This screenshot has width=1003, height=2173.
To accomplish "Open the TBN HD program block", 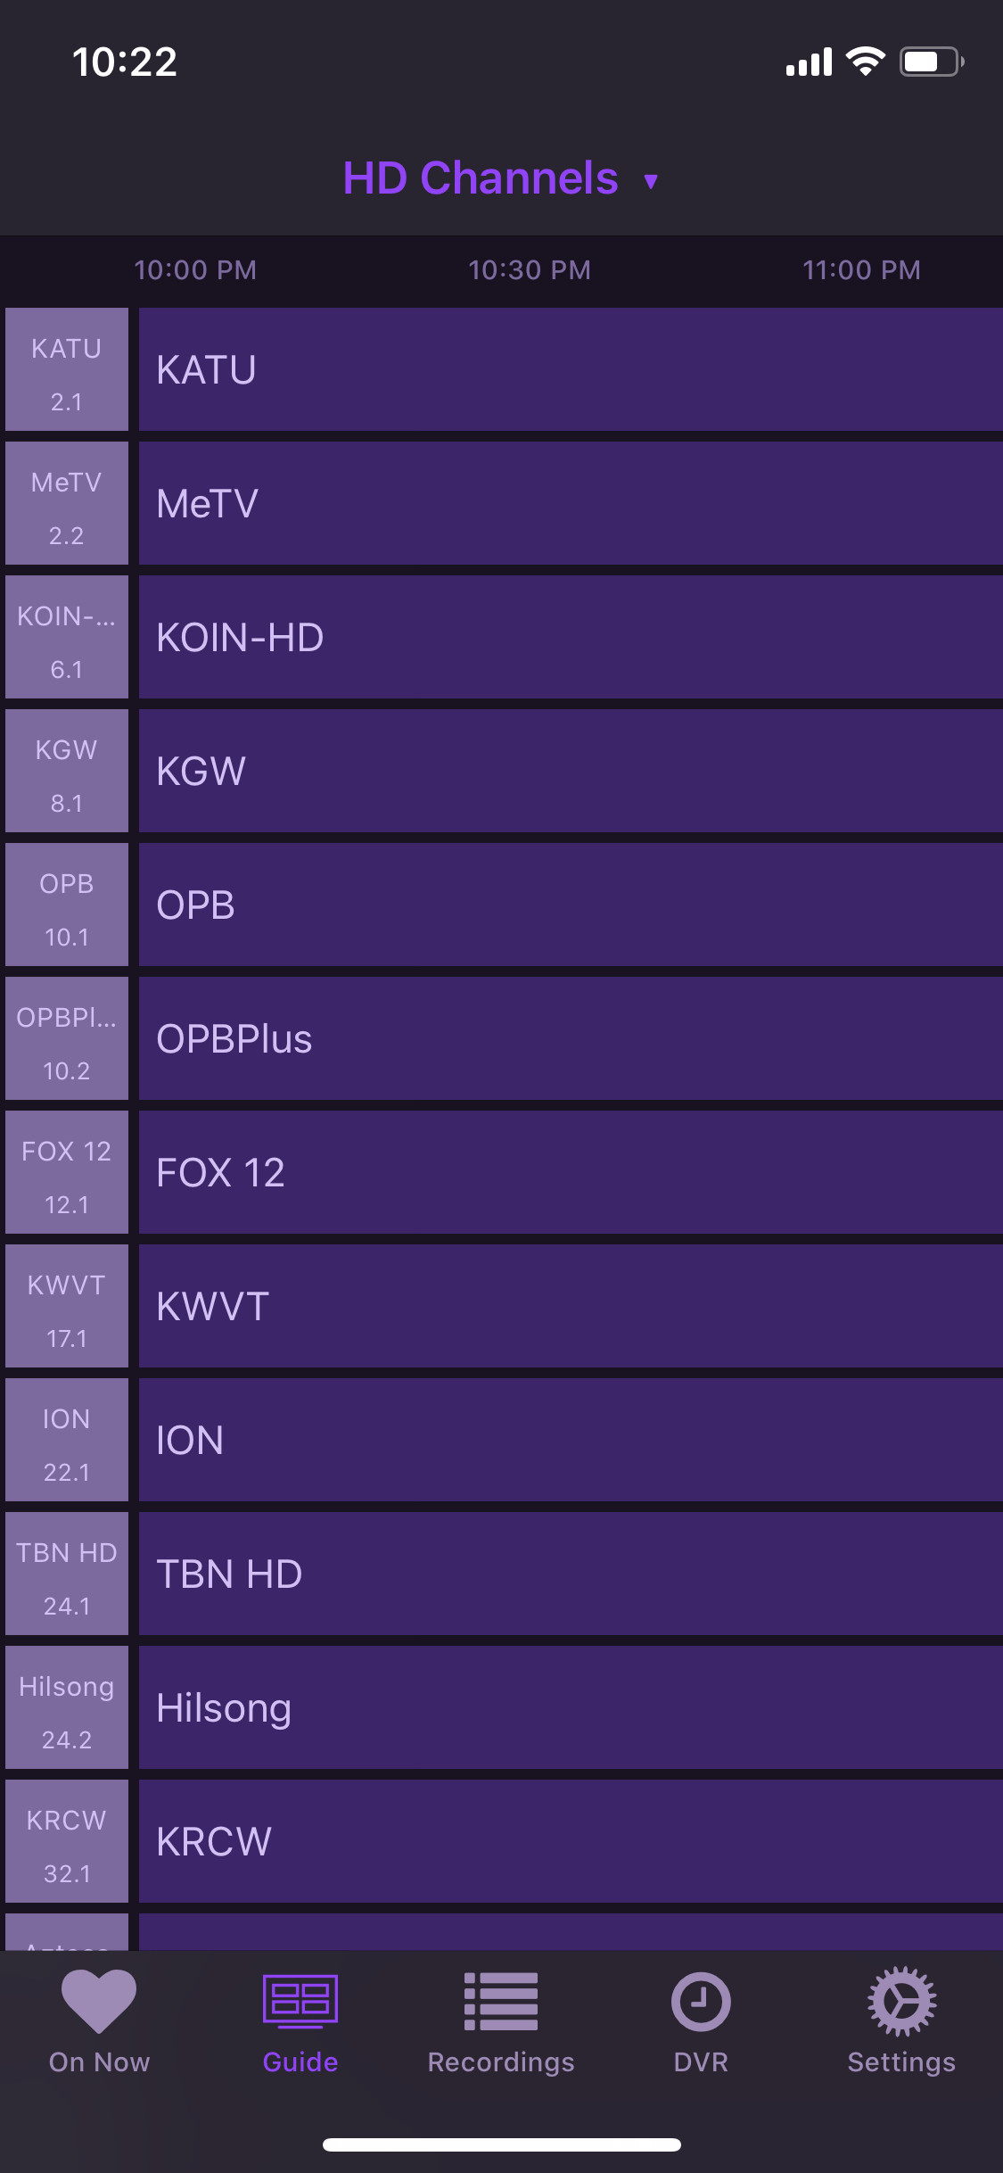I will coord(571,1574).
